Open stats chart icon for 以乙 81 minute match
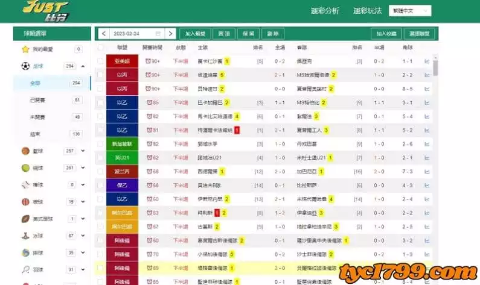Image resolution: width=480 pixels, height=285 pixels. [427, 130]
